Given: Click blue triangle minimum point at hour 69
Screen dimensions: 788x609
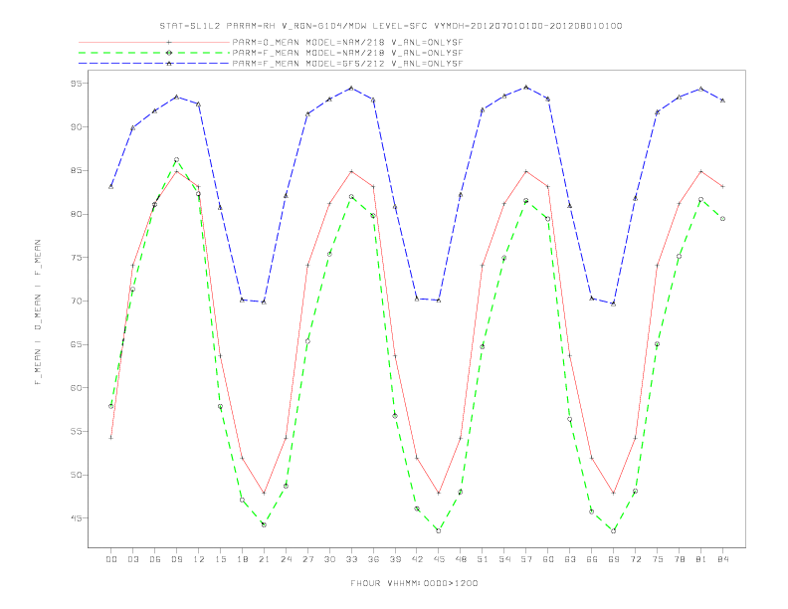Looking at the screenshot, I should click(614, 304).
